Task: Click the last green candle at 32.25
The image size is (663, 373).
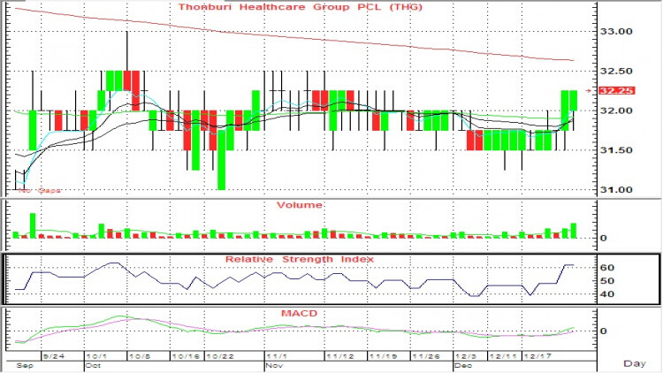Action: (x=574, y=101)
